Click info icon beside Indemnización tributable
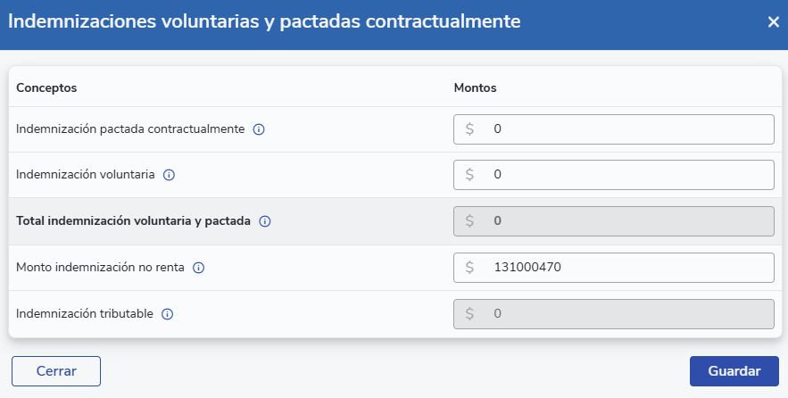The image size is (788, 398). click(x=167, y=314)
